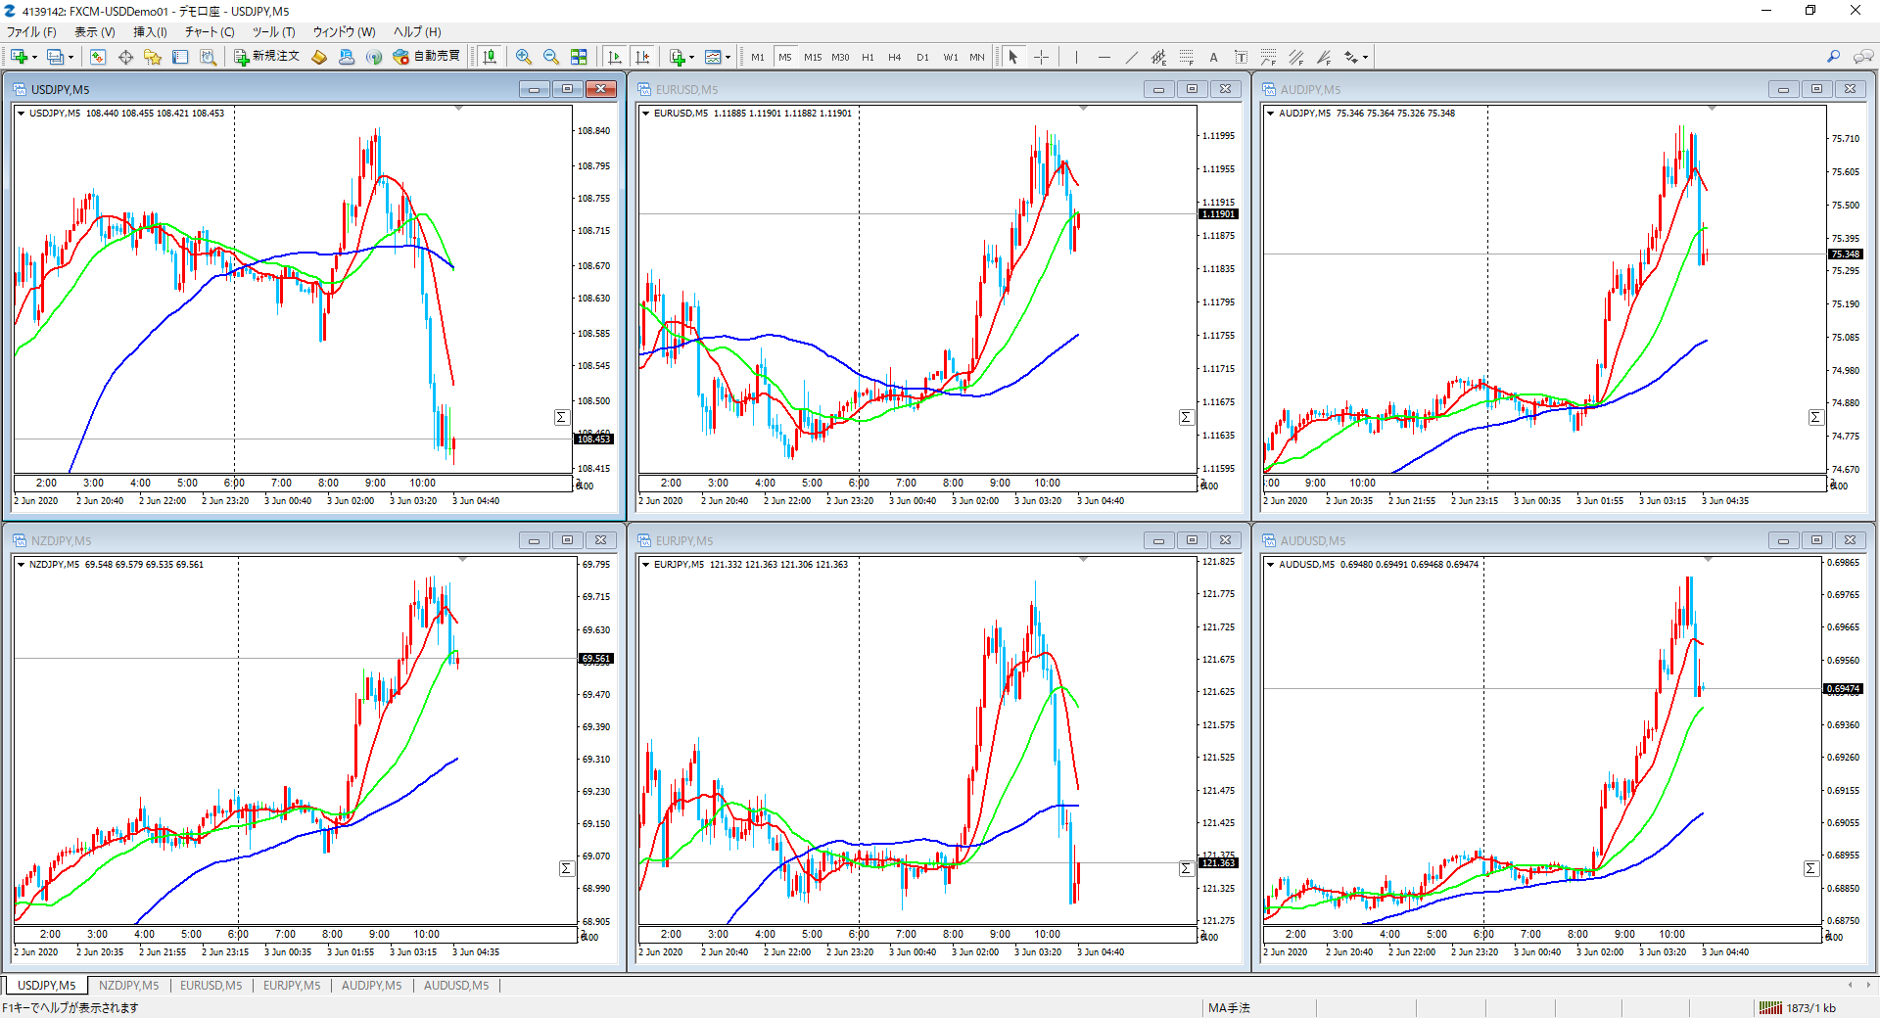Switch timeframe to H1
This screenshot has height=1018, width=1880.
tap(868, 57)
